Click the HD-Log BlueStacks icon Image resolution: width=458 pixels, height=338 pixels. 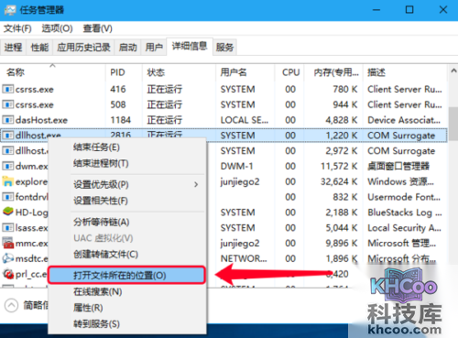[x=8, y=212]
